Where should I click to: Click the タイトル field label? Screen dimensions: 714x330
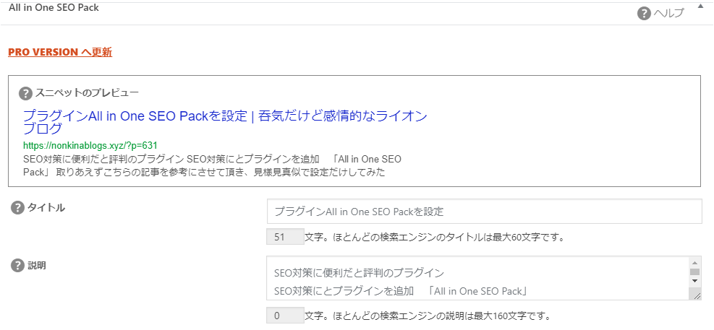(x=46, y=208)
